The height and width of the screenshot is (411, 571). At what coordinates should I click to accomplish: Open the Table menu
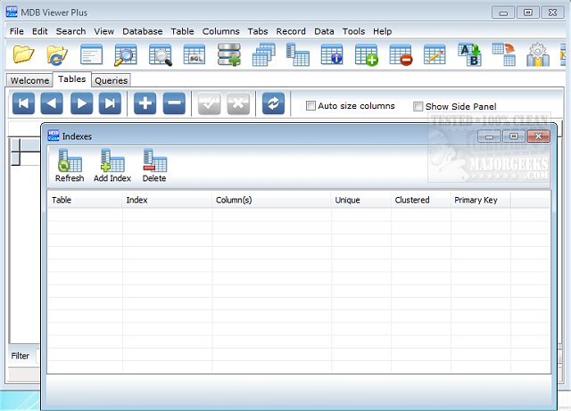tap(182, 31)
